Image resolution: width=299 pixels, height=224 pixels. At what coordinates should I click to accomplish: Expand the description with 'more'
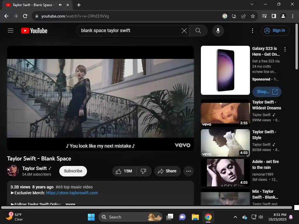point(70,204)
